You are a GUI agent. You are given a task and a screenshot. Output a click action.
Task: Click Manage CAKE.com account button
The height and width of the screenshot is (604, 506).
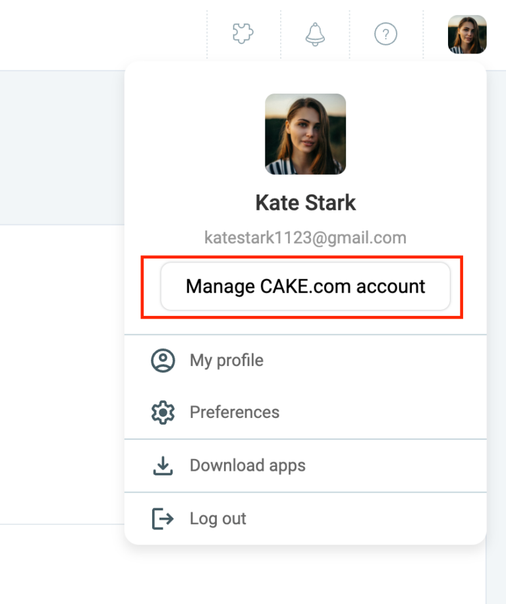tap(306, 286)
